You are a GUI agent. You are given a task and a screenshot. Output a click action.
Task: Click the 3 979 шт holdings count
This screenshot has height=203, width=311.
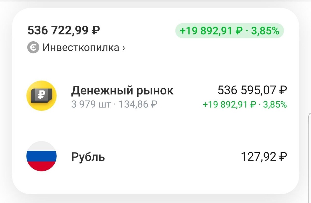pyautogui.click(x=89, y=105)
